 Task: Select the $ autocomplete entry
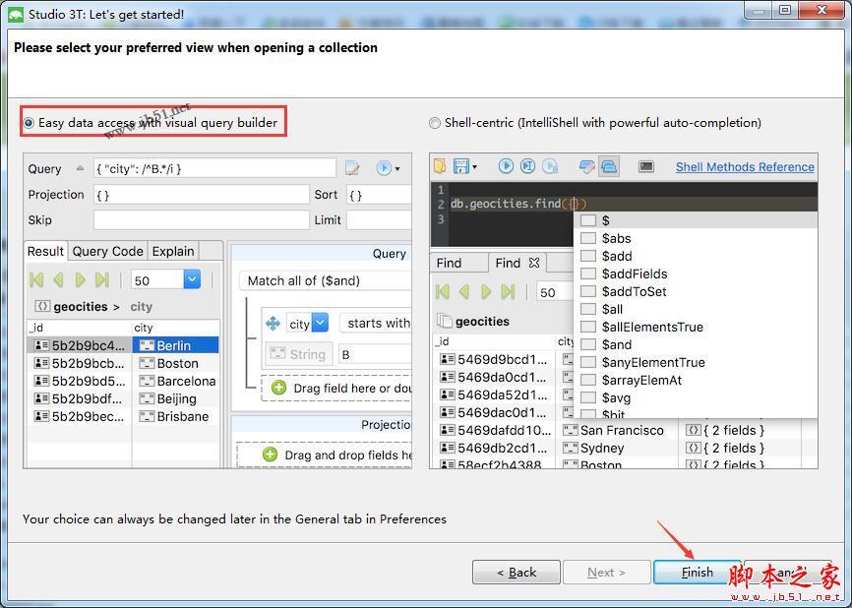click(696, 220)
